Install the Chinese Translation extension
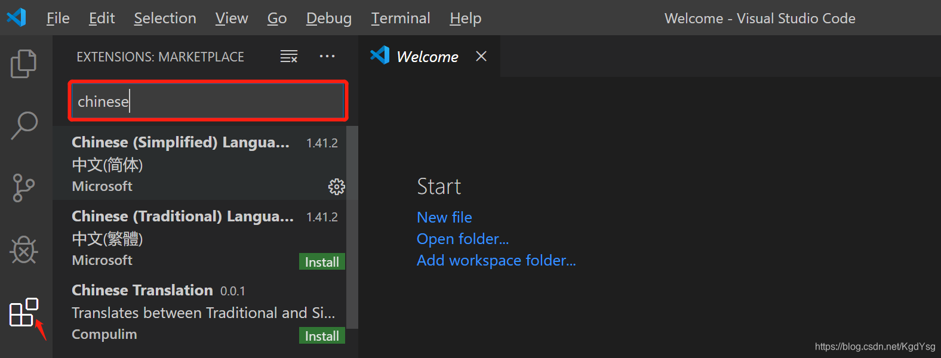The image size is (941, 358). 322,336
